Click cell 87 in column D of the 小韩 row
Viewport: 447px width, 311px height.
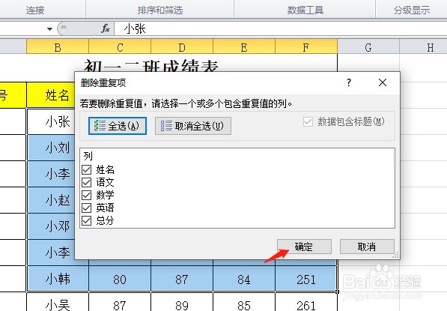pyautogui.click(x=182, y=279)
